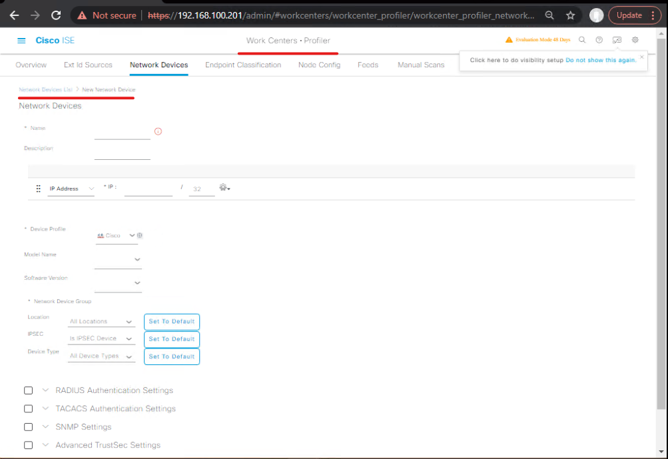The image size is (668, 459).
Task: Open the make-a-wish feedback icon
Action: pyautogui.click(x=617, y=39)
